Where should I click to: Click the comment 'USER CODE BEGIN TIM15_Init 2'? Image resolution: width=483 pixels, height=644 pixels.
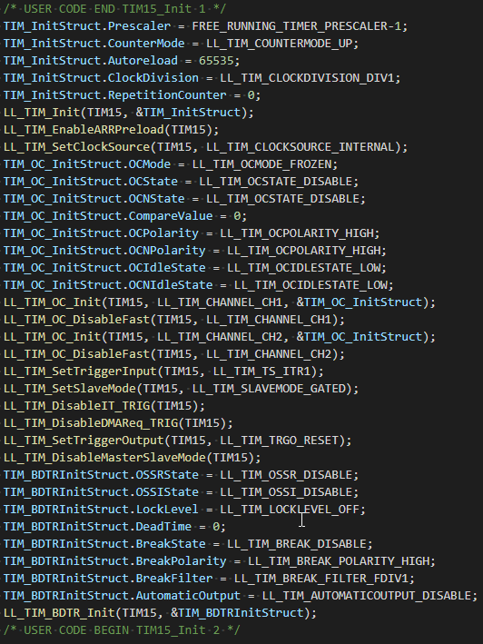[x=122, y=629]
